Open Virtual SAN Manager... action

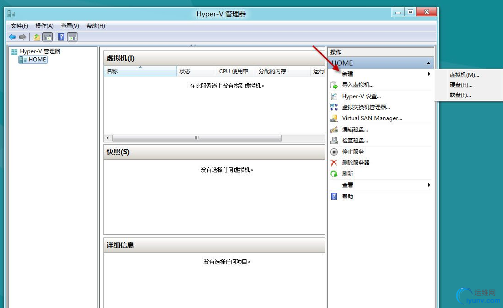tap(372, 118)
